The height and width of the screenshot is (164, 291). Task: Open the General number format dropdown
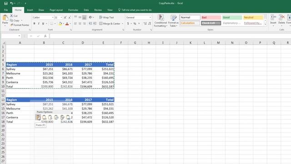coord(150,17)
